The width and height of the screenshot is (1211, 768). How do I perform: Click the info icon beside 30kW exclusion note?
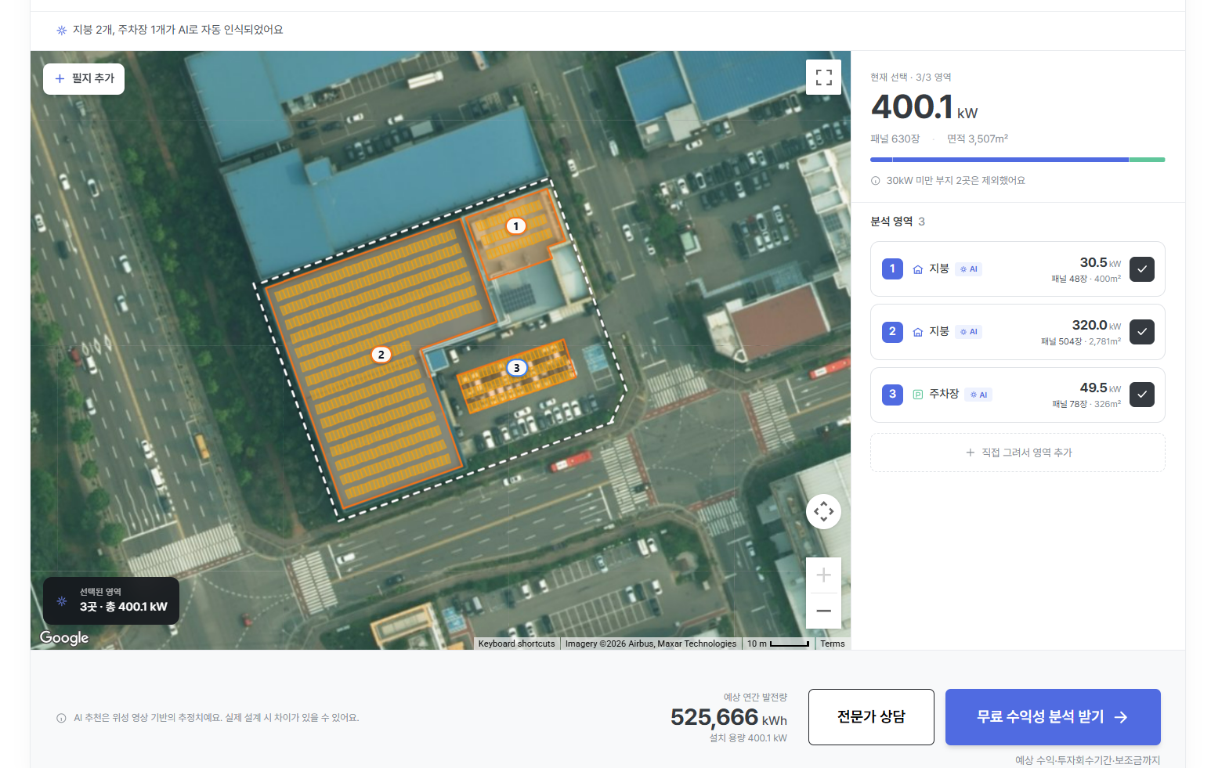876,181
